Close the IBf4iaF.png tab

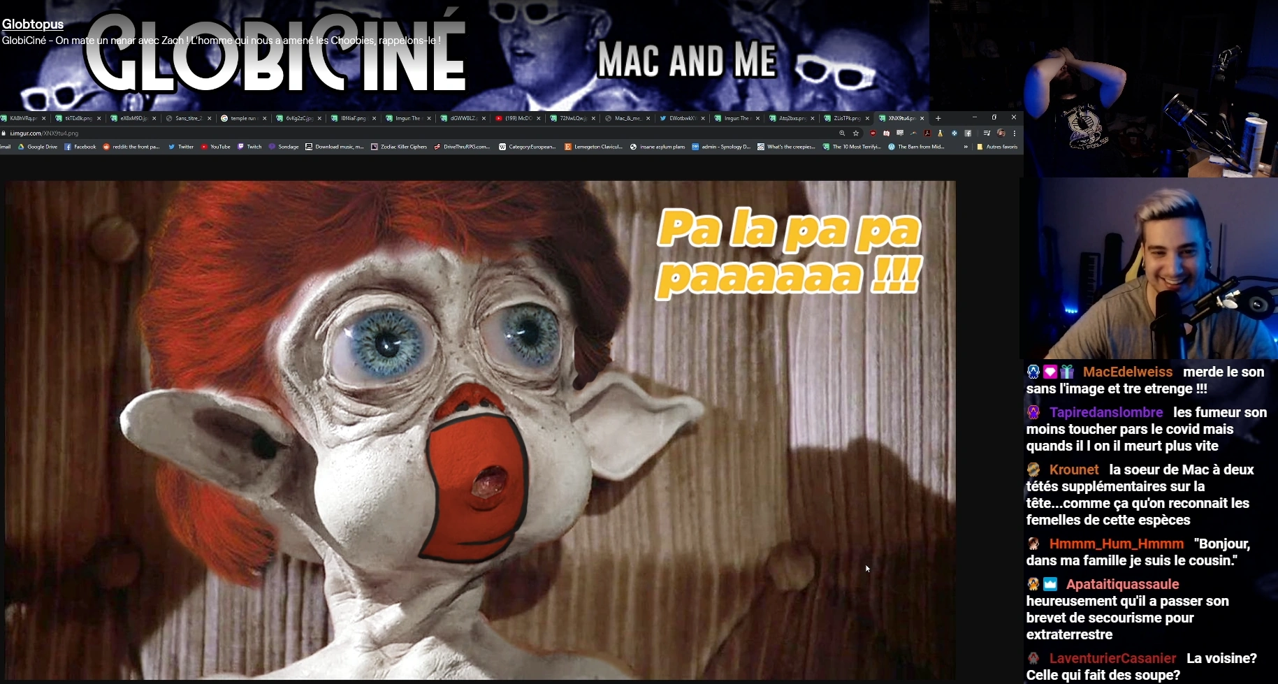(374, 118)
